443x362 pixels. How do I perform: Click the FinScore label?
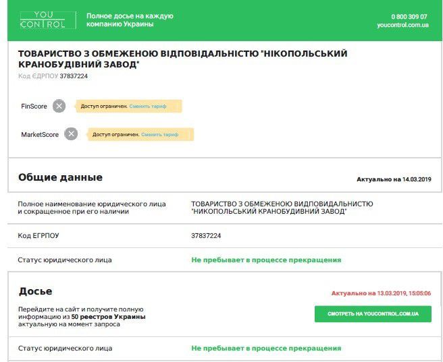click(34, 107)
